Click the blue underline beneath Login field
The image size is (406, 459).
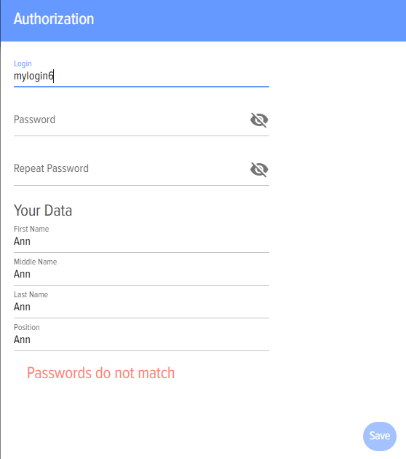141,87
